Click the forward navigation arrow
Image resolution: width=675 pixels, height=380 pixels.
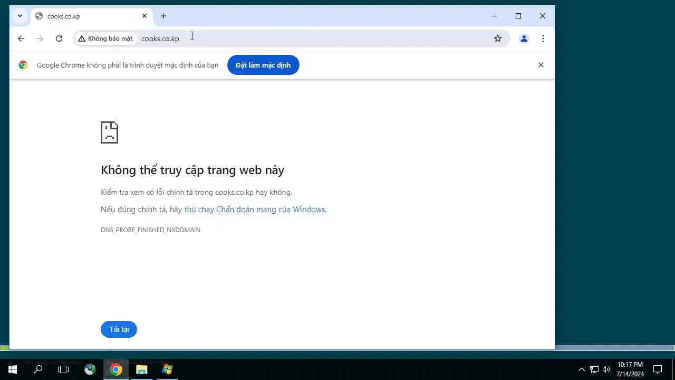40,39
